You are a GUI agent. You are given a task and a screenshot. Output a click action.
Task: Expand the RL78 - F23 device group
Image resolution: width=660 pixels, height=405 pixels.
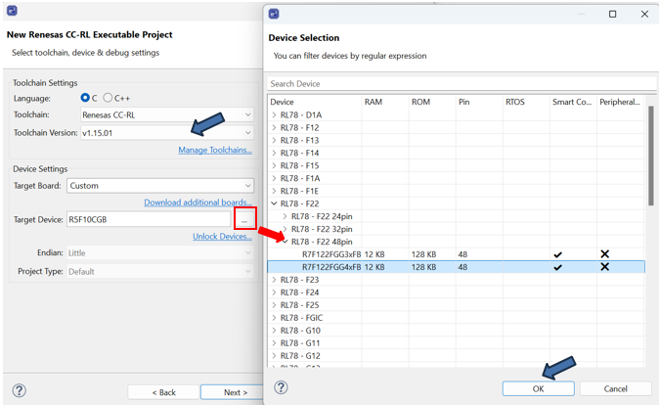[275, 280]
